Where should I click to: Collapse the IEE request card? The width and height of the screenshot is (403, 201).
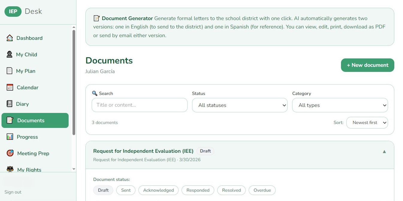click(384, 152)
